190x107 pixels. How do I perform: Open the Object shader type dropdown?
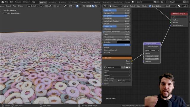click(x=115, y=6)
